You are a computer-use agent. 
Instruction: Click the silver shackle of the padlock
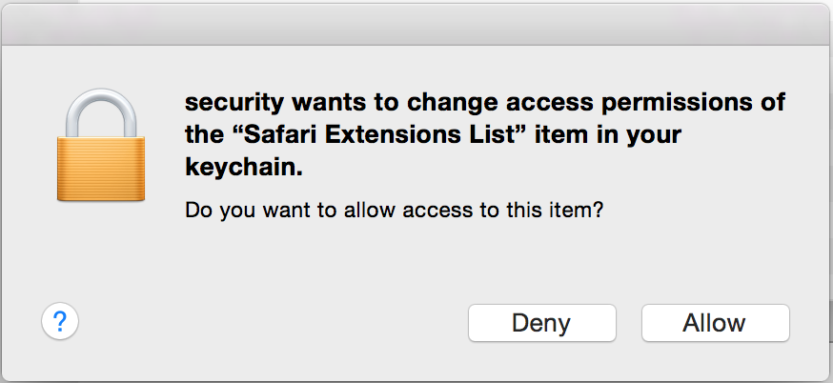click(101, 112)
